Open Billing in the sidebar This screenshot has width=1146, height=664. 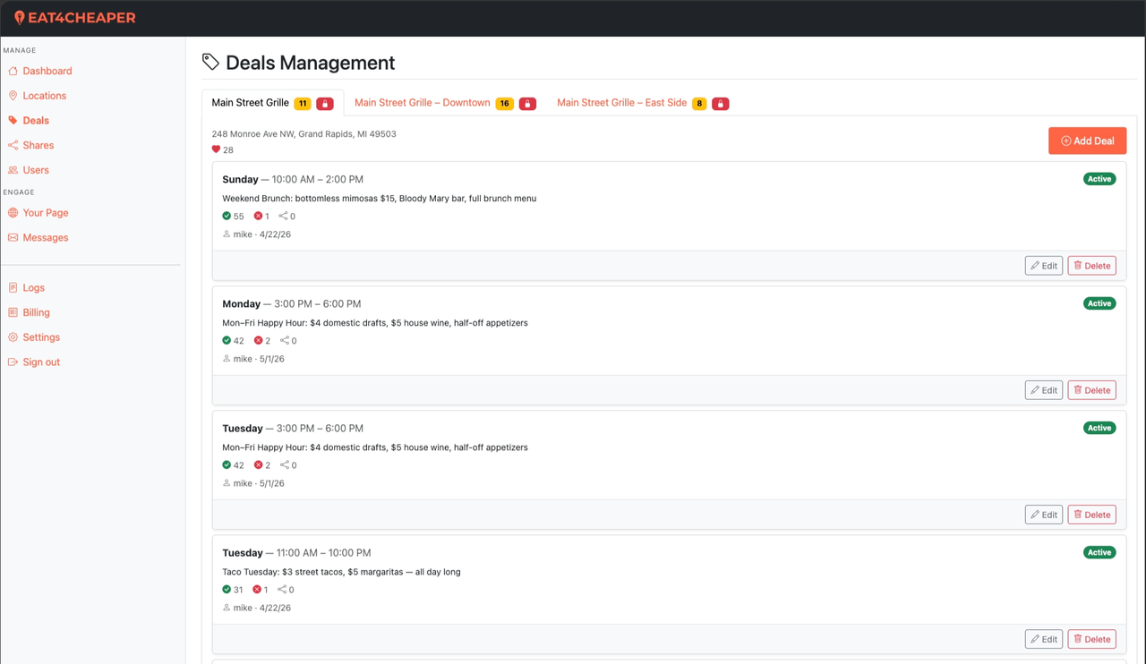click(x=36, y=312)
